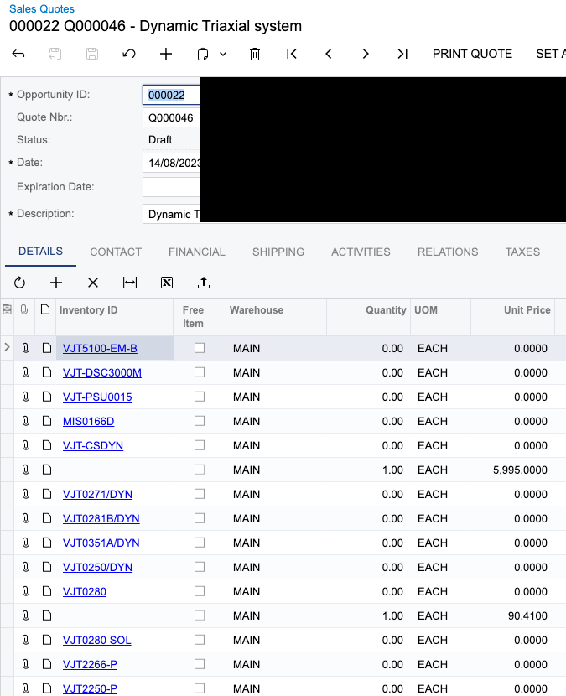The width and height of the screenshot is (566, 696).
Task: Click note icon on VJT0250/DYN row
Action: point(47,567)
